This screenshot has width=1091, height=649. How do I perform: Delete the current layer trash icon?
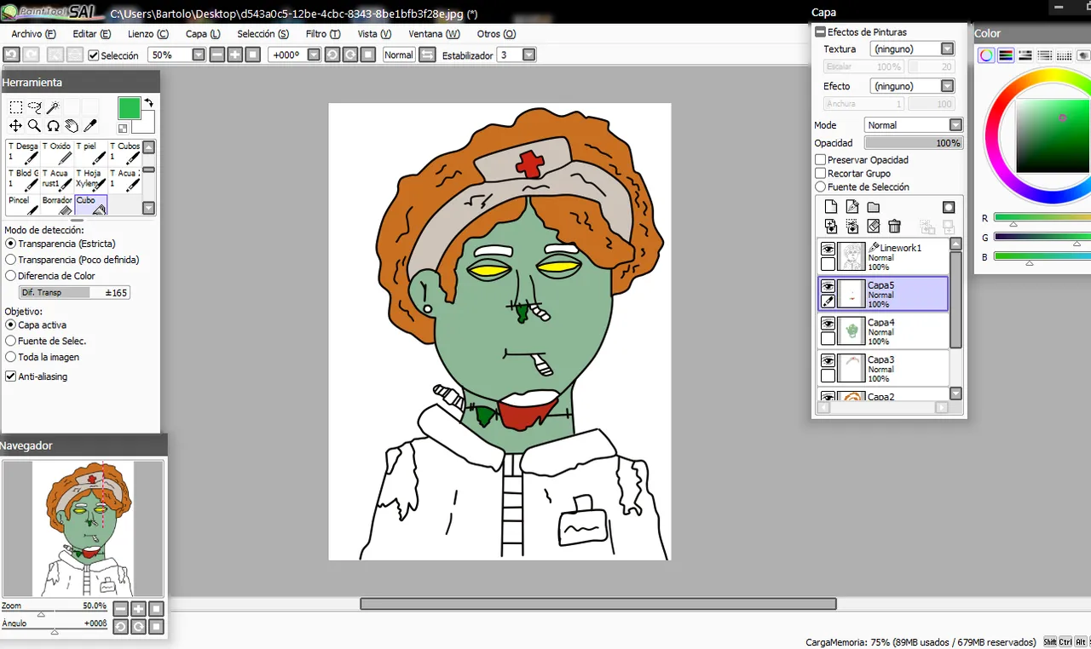point(894,226)
